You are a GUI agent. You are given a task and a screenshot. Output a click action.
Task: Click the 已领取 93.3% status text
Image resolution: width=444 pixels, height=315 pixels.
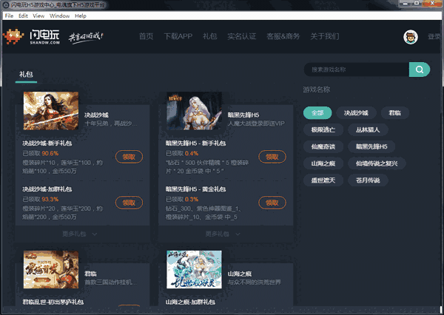point(41,199)
